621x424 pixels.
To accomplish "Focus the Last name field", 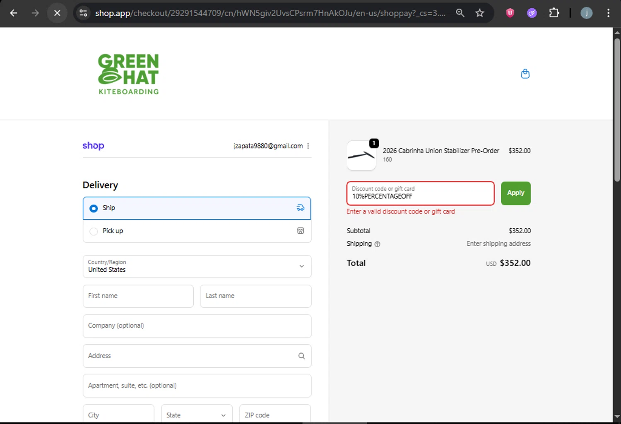I will (x=256, y=296).
